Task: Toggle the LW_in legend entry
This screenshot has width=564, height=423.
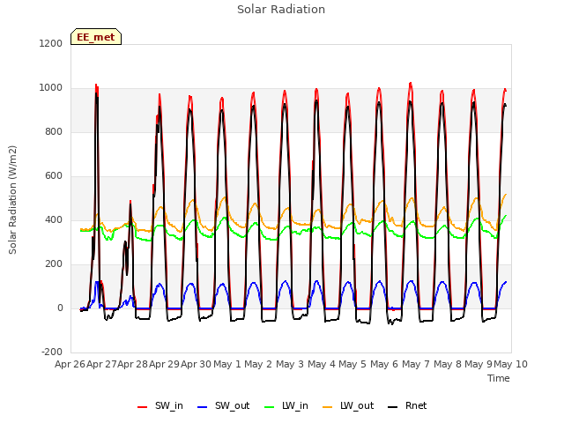Action: point(286,405)
